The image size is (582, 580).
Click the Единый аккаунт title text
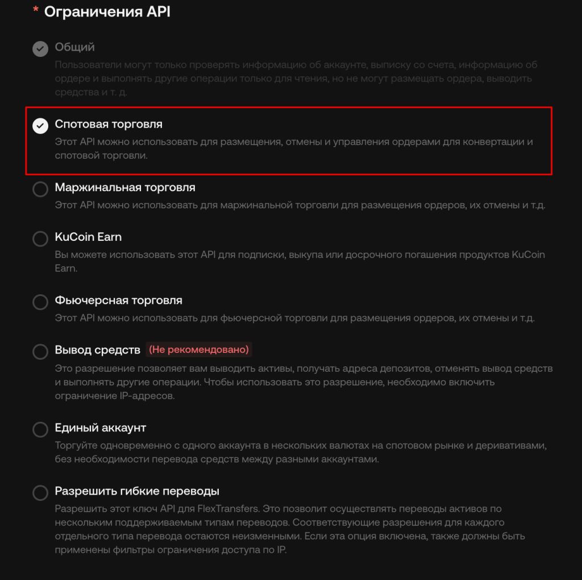pos(100,427)
